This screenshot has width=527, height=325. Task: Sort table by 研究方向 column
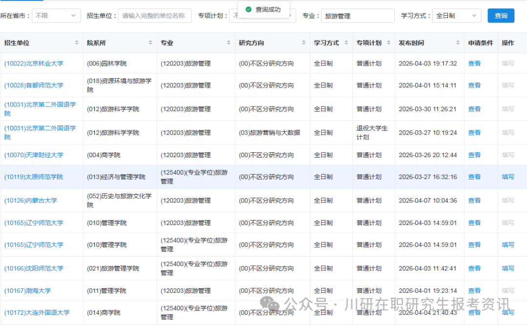tap(304, 42)
